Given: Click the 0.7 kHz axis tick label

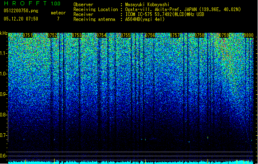Looking at the screenshot, I should [4, 135].
